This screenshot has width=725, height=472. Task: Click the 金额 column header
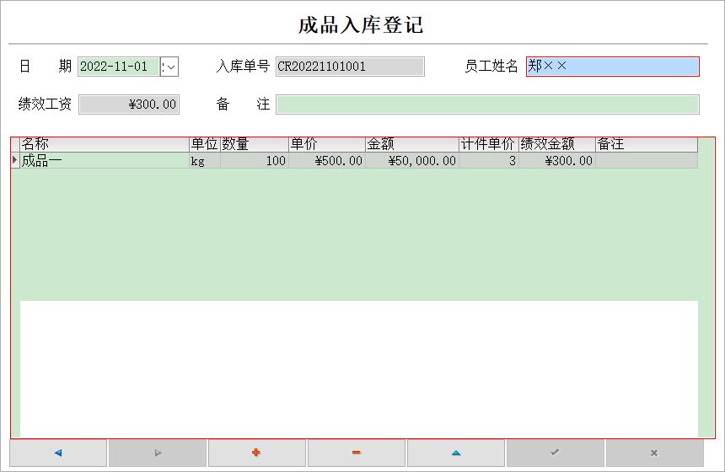(412, 144)
